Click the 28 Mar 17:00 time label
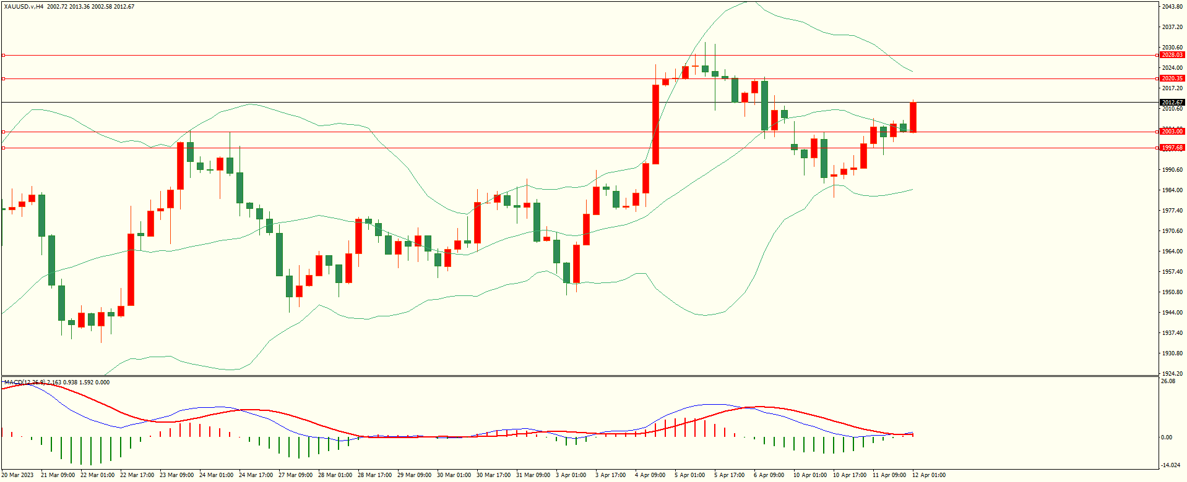This screenshot has width=1187, height=482. click(374, 475)
